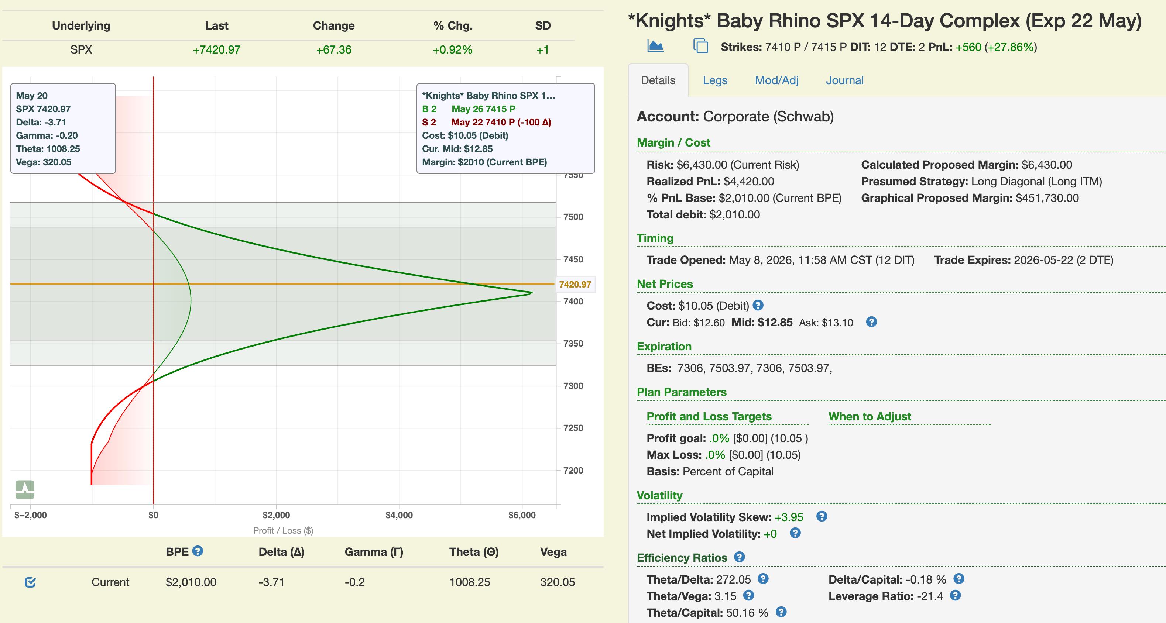This screenshot has height=623, width=1166.
Task: Open help icon beside Cost $10.05 Debit
Action: (x=758, y=305)
